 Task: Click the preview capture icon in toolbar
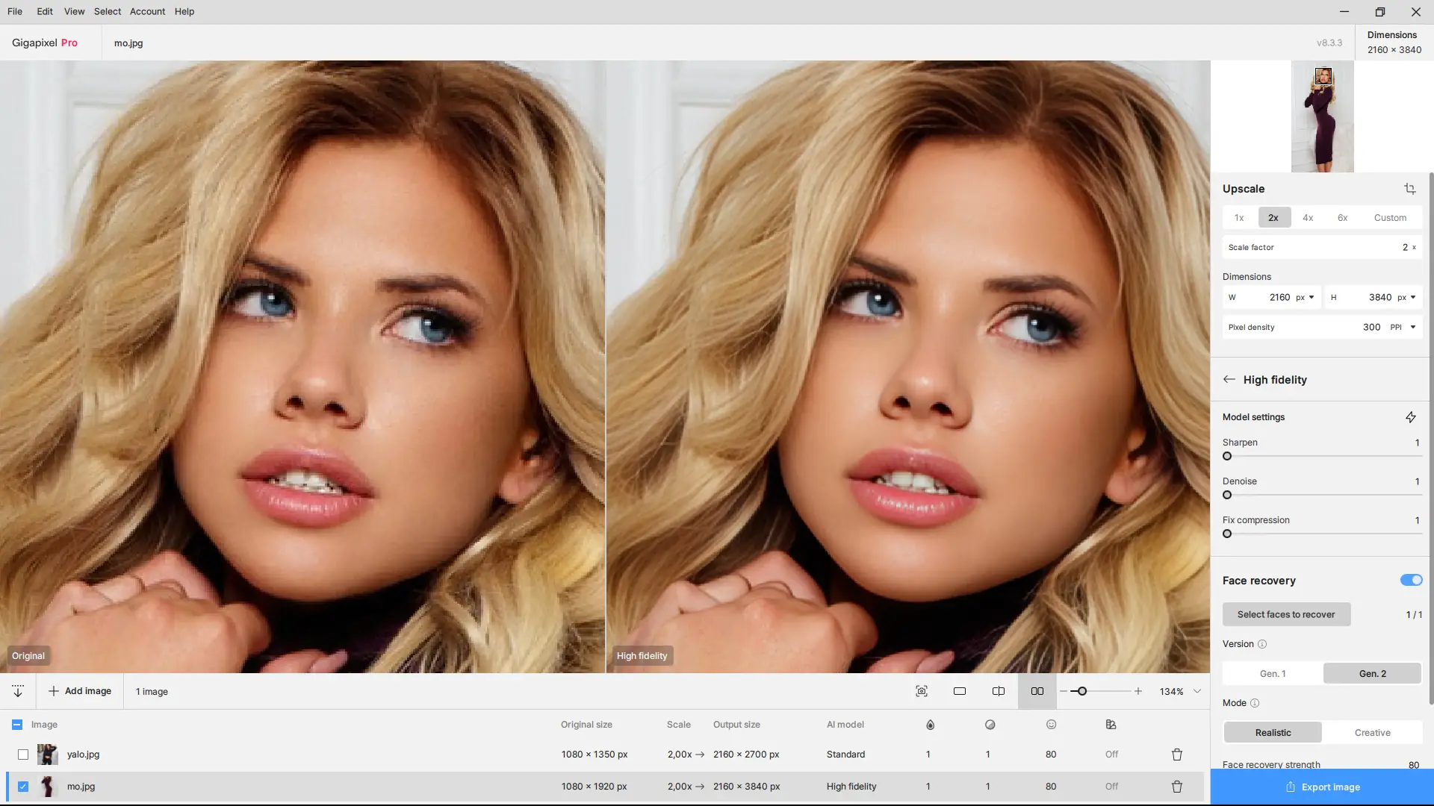pos(922,691)
